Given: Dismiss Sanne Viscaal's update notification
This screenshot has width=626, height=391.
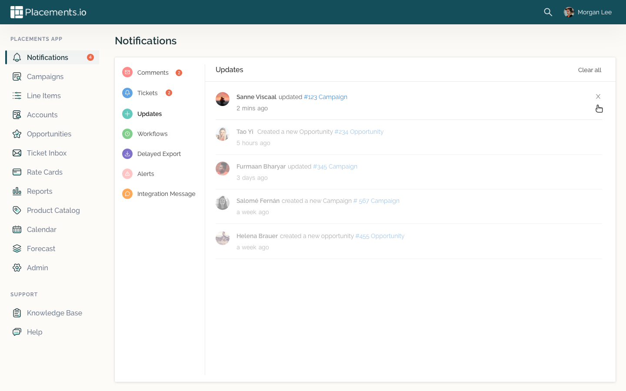Looking at the screenshot, I should (x=598, y=96).
